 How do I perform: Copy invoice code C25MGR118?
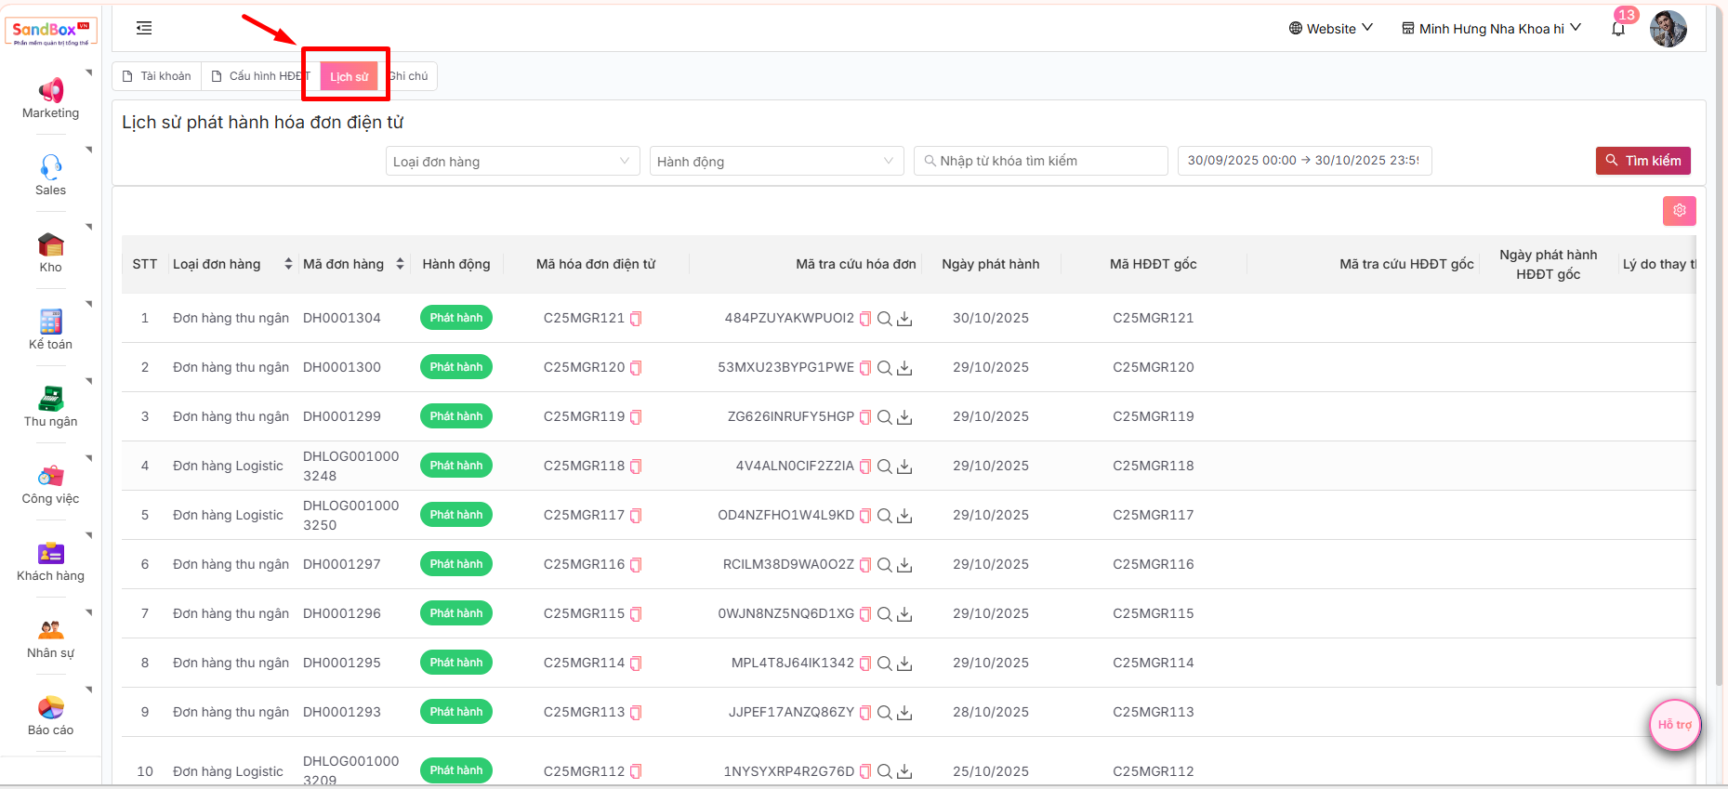click(636, 467)
